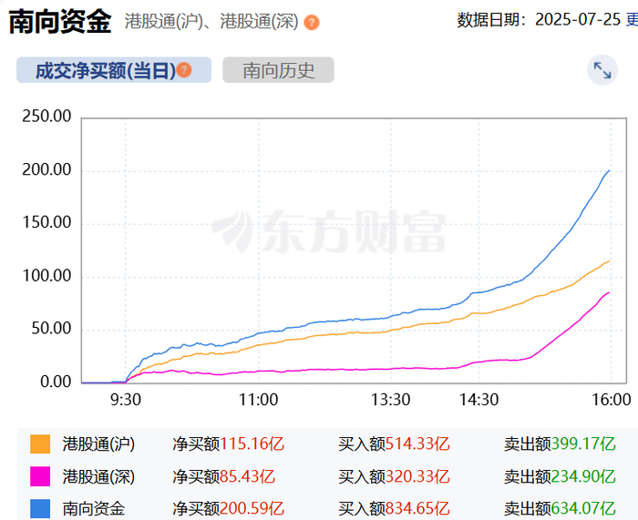Viewport: 638px width, 520px height.
Task: Click net buy value 115.16亿
Action: point(252,444)
